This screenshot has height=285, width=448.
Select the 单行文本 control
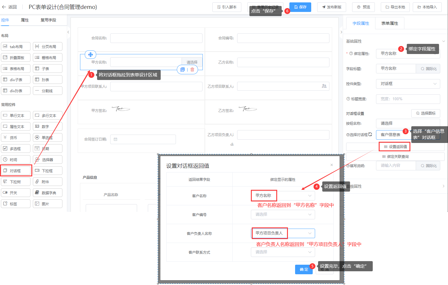click(x=16, y=115)
